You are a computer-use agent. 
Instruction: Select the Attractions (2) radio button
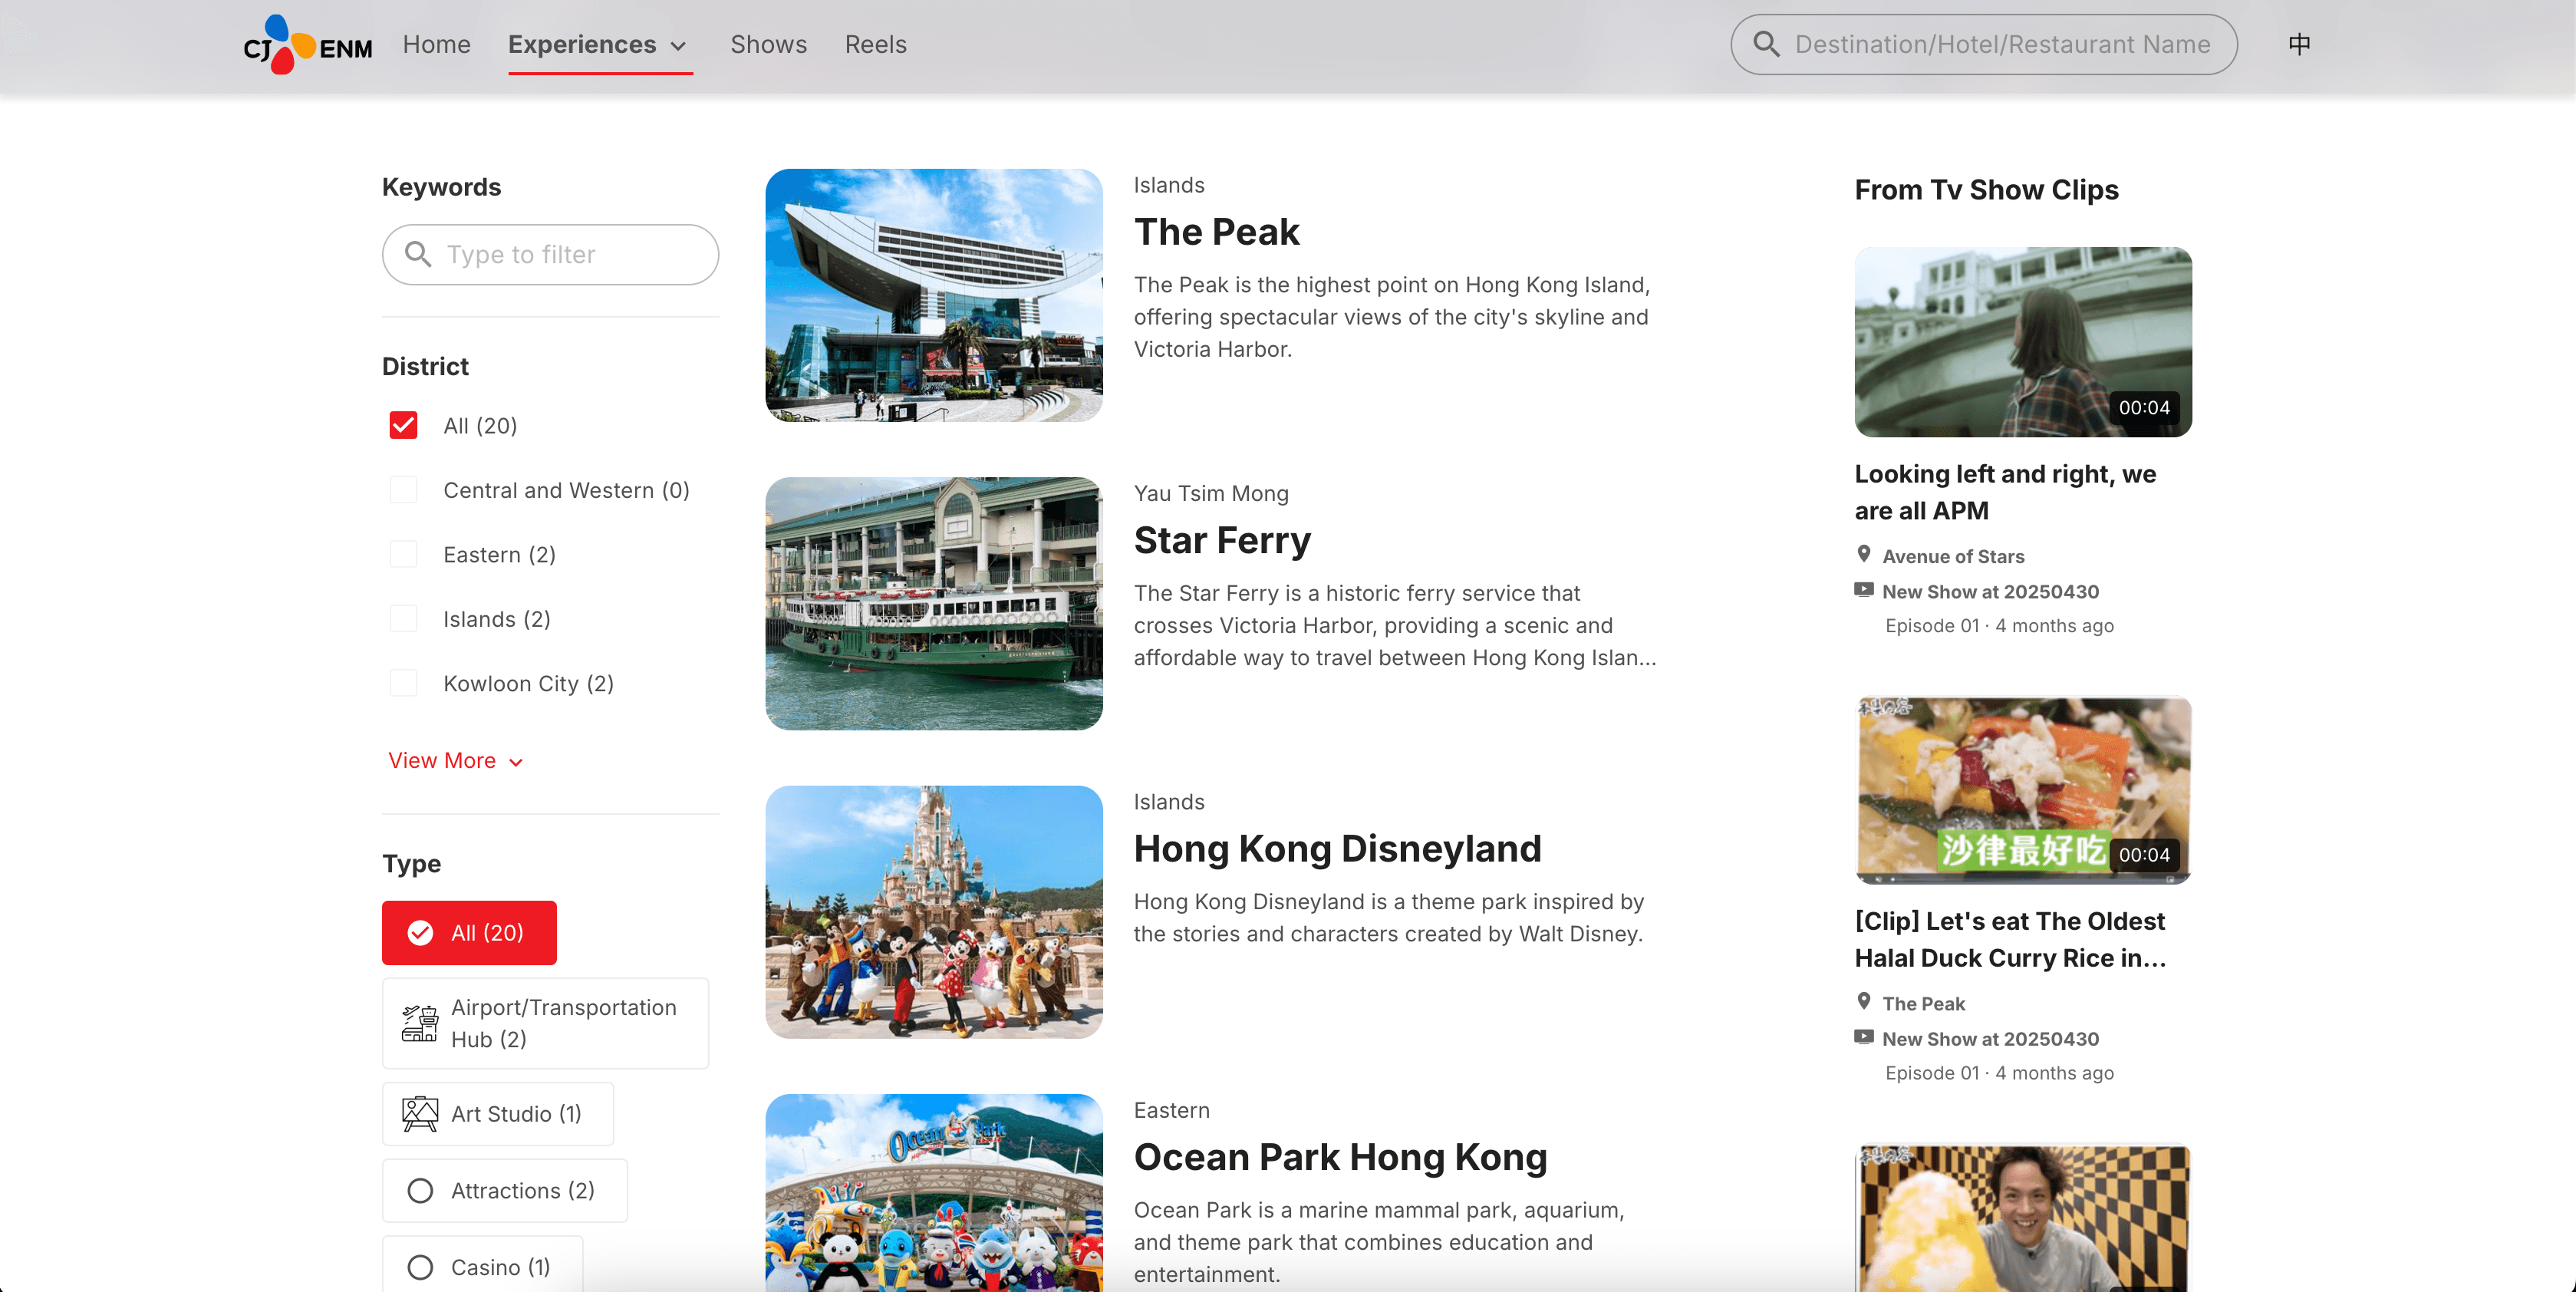coord(421,1190)
